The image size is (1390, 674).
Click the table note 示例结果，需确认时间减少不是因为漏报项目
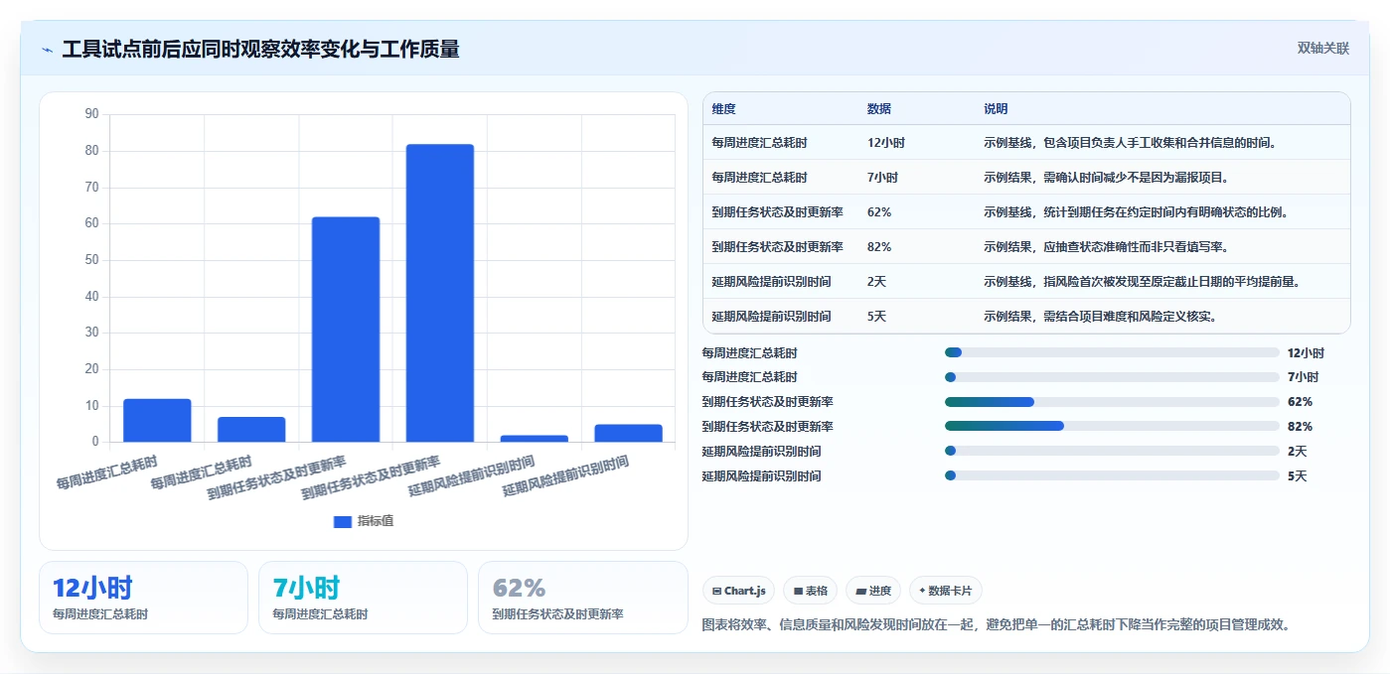(1109, 178)
